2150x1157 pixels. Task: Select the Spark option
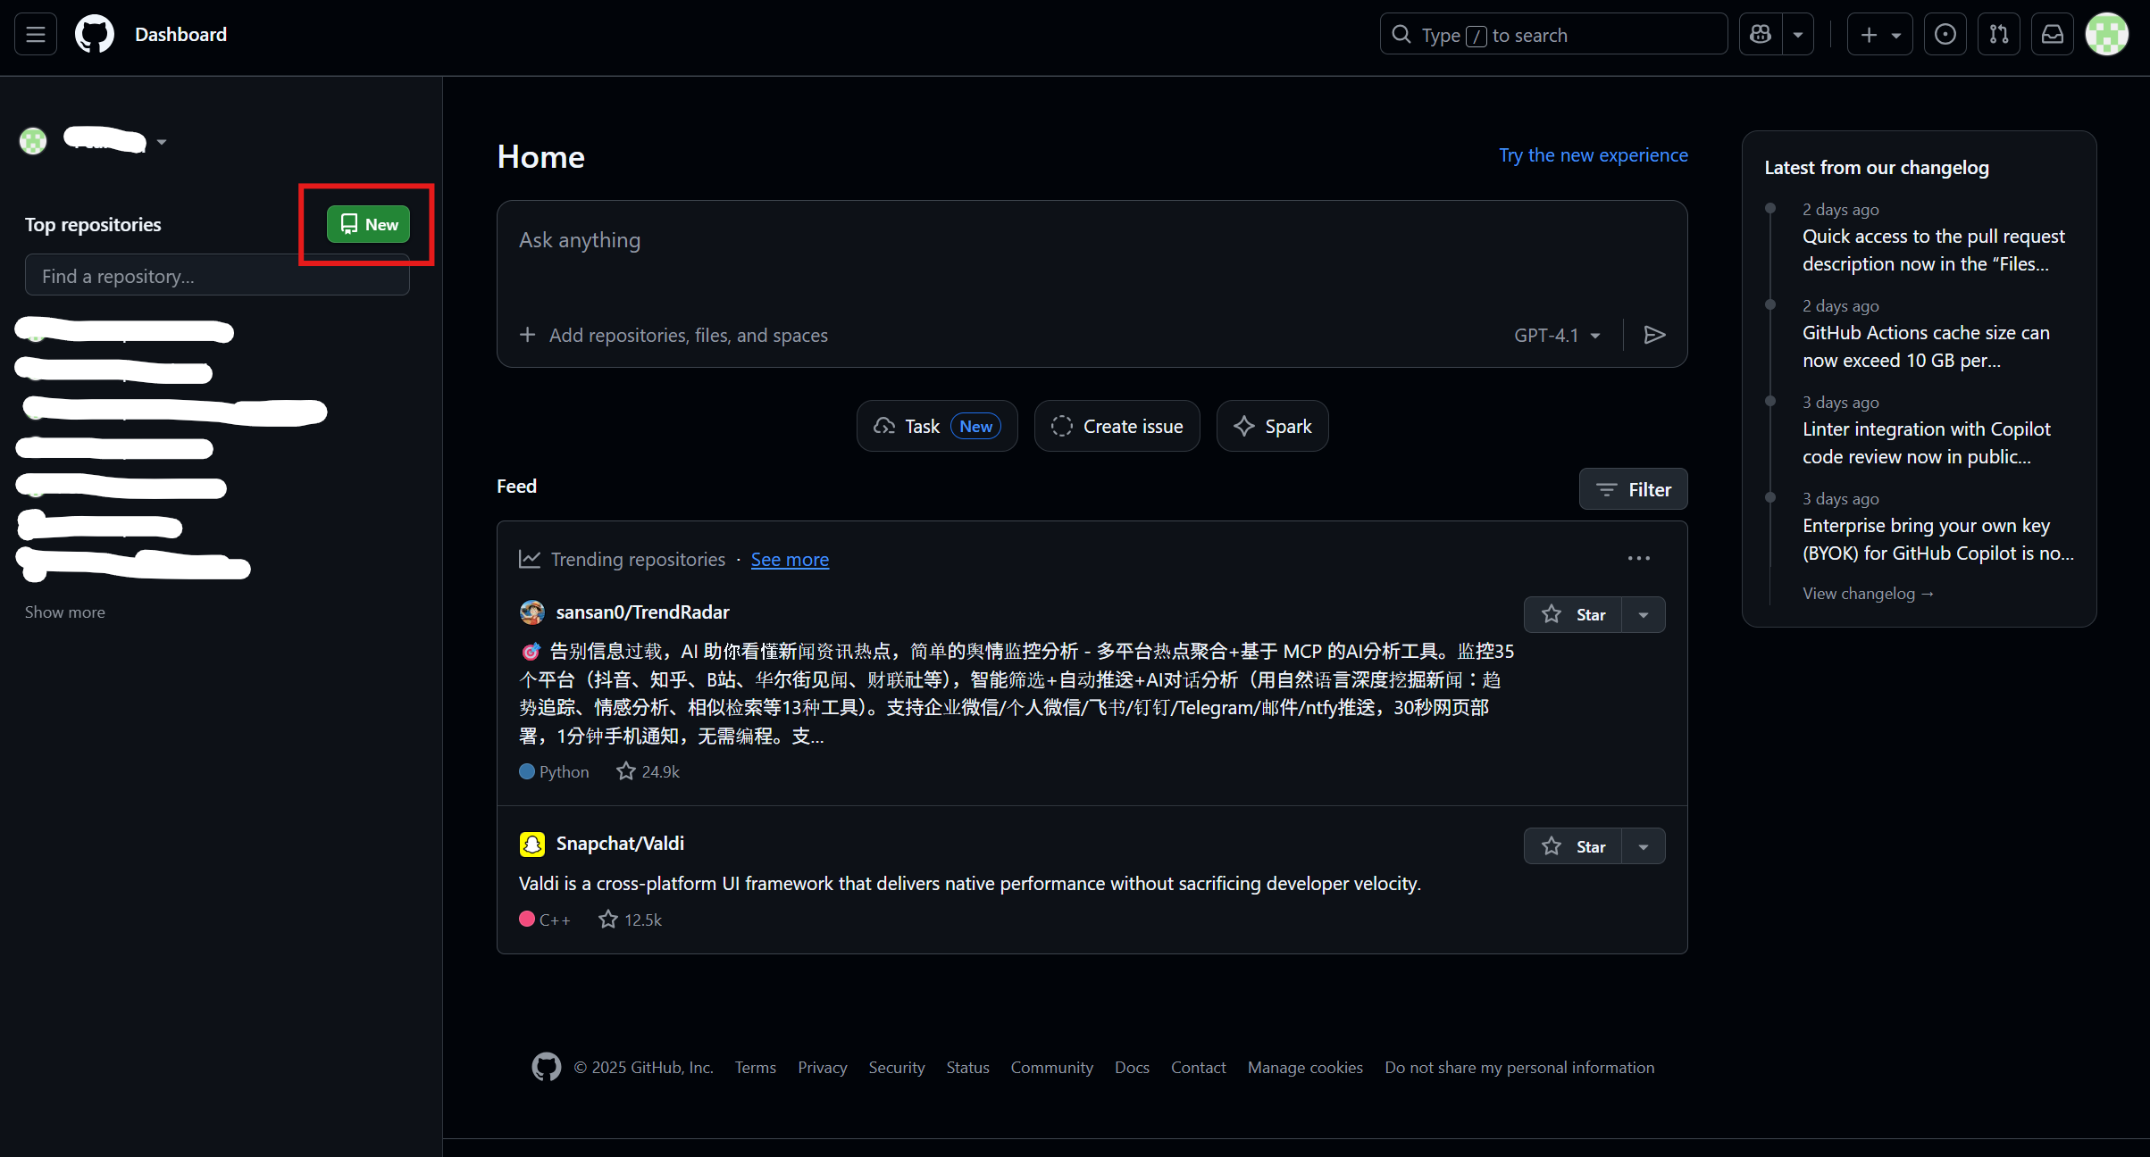coord(1272,427)
